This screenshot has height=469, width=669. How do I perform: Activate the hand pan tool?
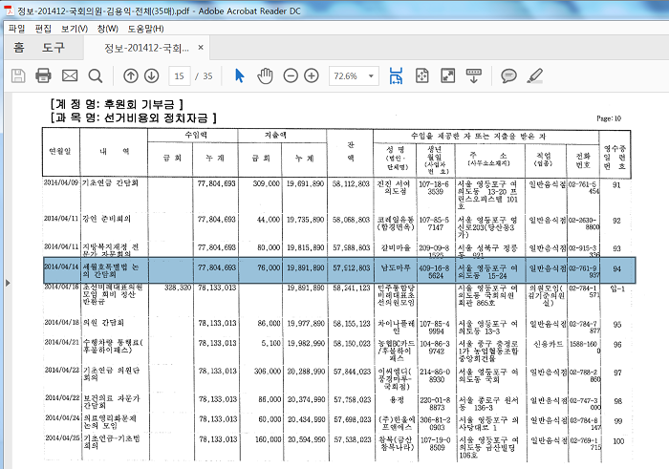click(x=265, y=75)
